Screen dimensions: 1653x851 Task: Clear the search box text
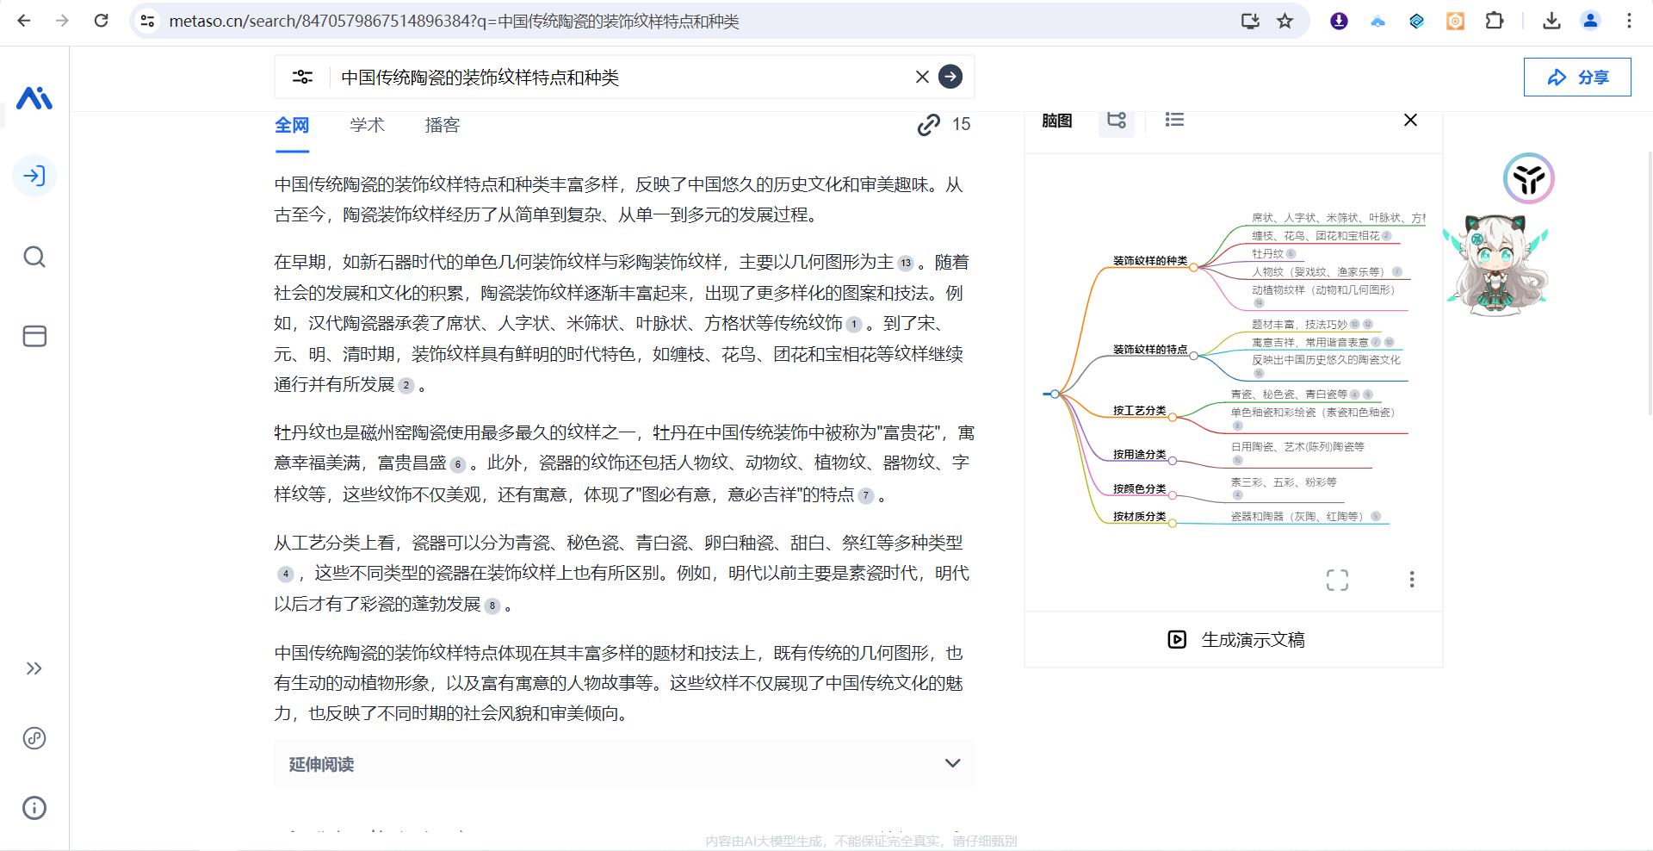click(x=922, y=77)
